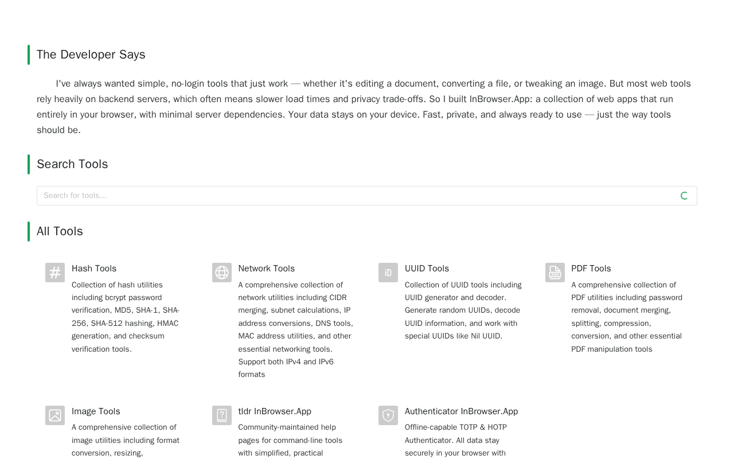This screenshot has height=459, width=734.
Task: Open the Network Tools title link
Action: tap(267, 269)
